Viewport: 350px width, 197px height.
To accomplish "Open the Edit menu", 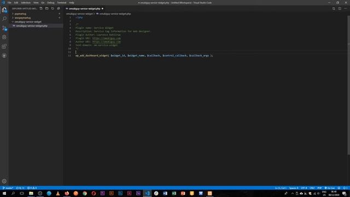I will coord(16,3).
